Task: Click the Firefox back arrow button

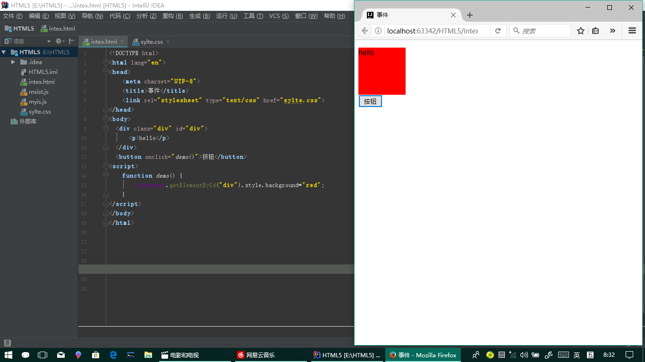Action: (365, 31)
